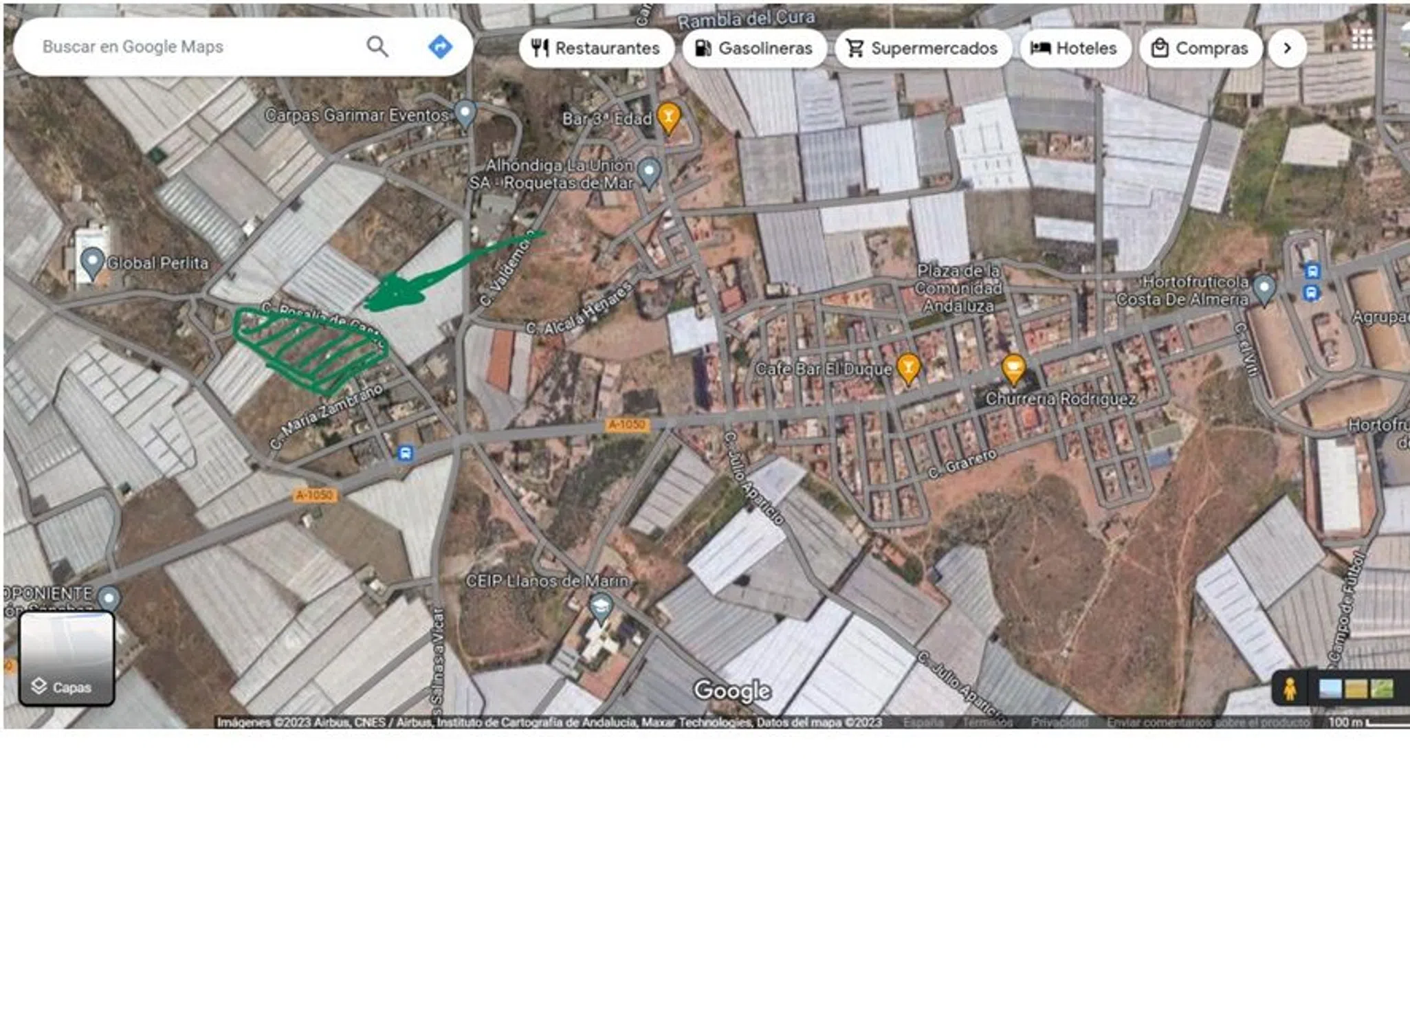Click the Hoteles category chip
1410x1031 pixels.
1075,48
